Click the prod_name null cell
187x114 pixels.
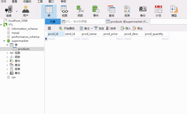coord(92,39)
